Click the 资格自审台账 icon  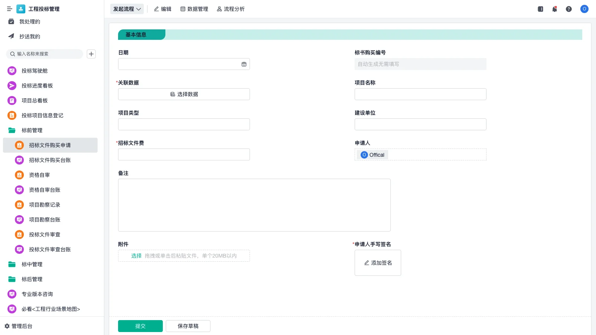(x=19, y=190)
